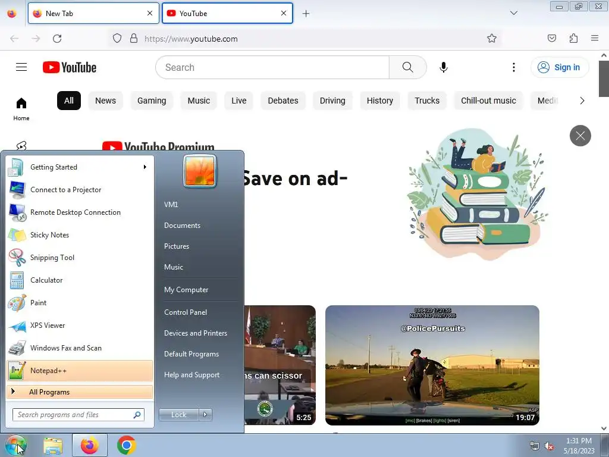Select the History category chip
Image resolution: width=609 pixels, height=457 pixels.
point(380,101)
